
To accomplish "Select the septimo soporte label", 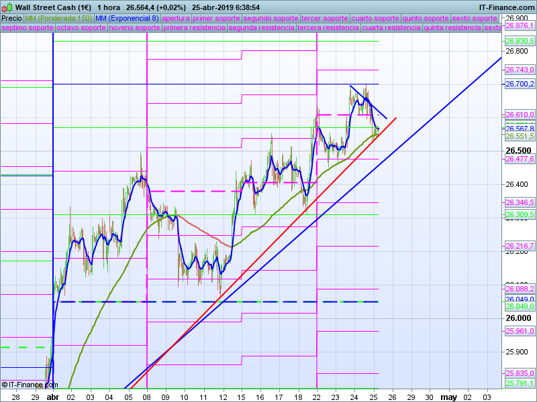I will click(x=27, y=28).
